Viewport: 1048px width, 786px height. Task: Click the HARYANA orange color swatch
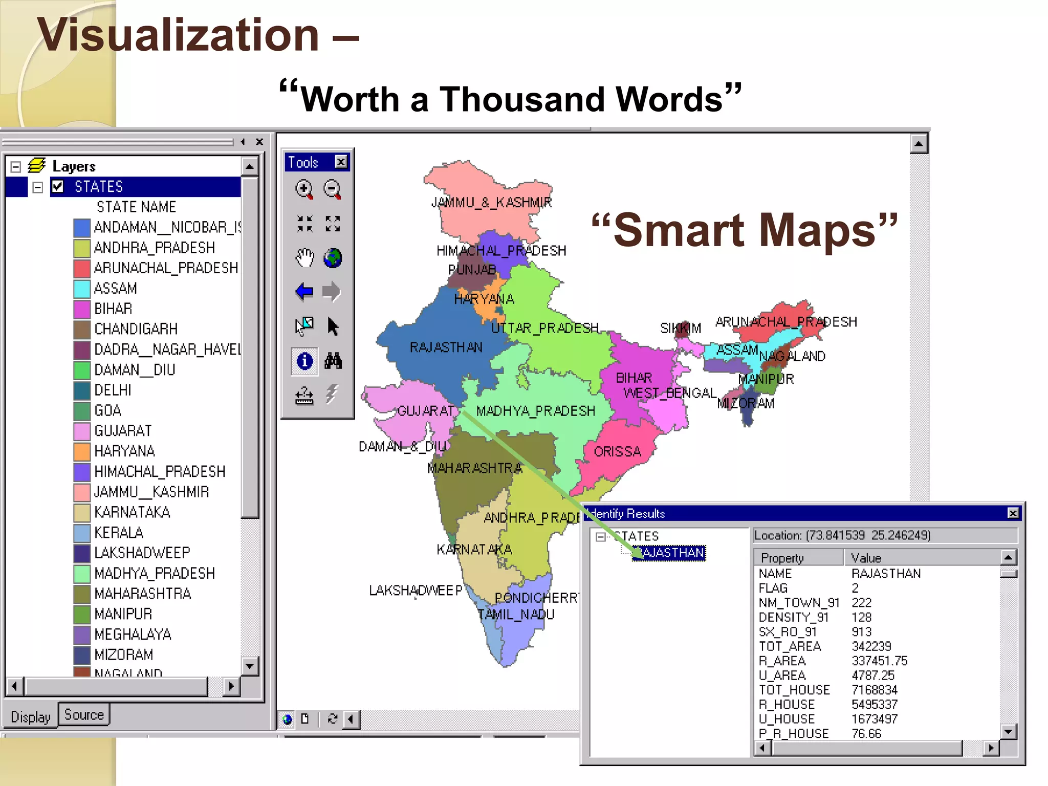82,451
